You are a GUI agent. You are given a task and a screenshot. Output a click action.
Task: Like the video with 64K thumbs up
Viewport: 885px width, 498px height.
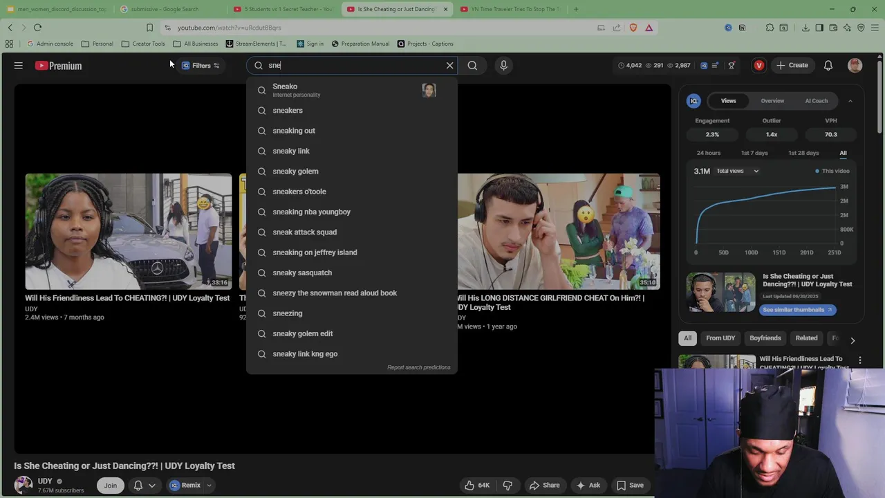click(x=477, y=485)
